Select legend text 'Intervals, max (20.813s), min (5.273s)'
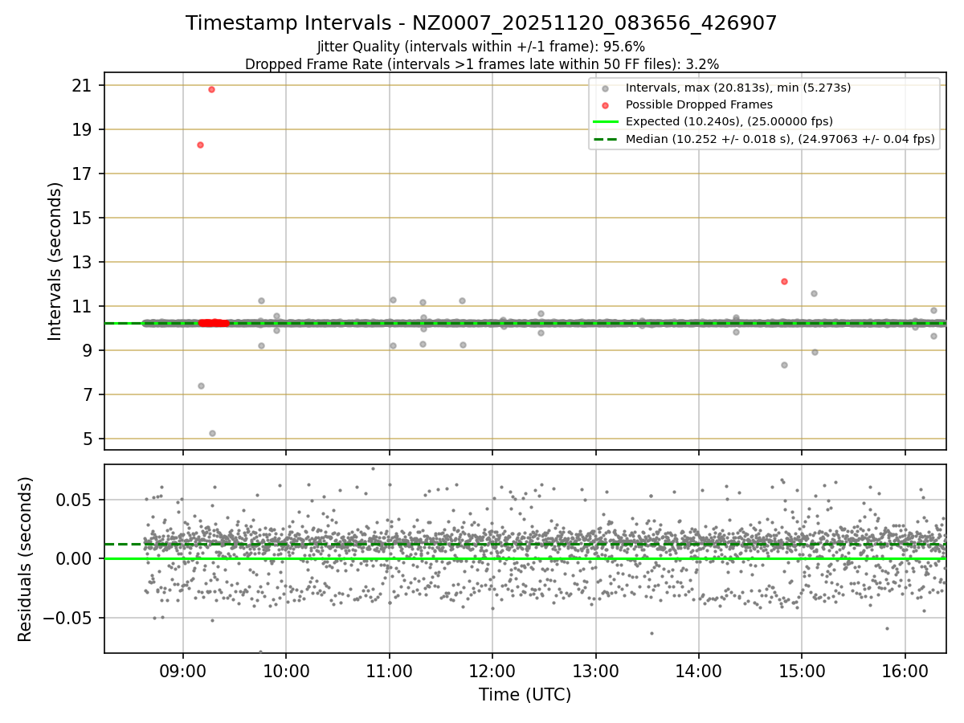964x723 pixels. tap(738, 88)
